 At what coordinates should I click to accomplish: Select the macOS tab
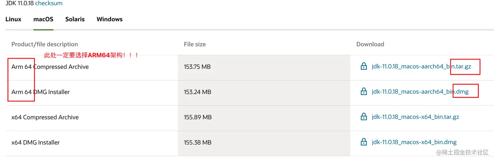[x=43, y=19]
